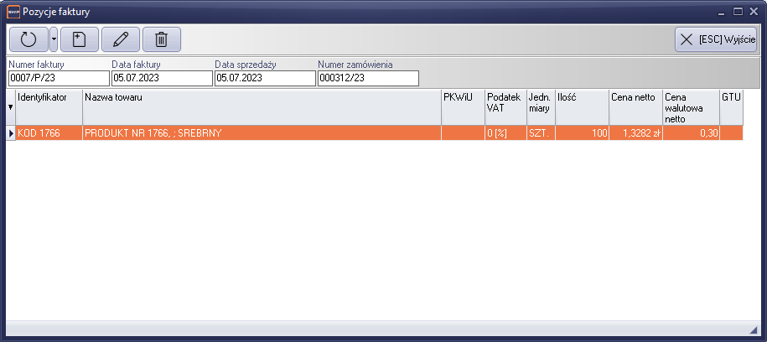Click the pencil edit icon
This screenshot has height=342, width=767.
click(121, 39)
